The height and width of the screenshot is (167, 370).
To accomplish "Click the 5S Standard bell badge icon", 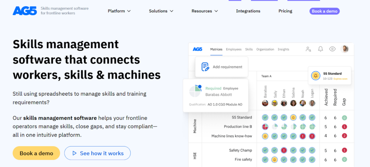I will [316, 76].
